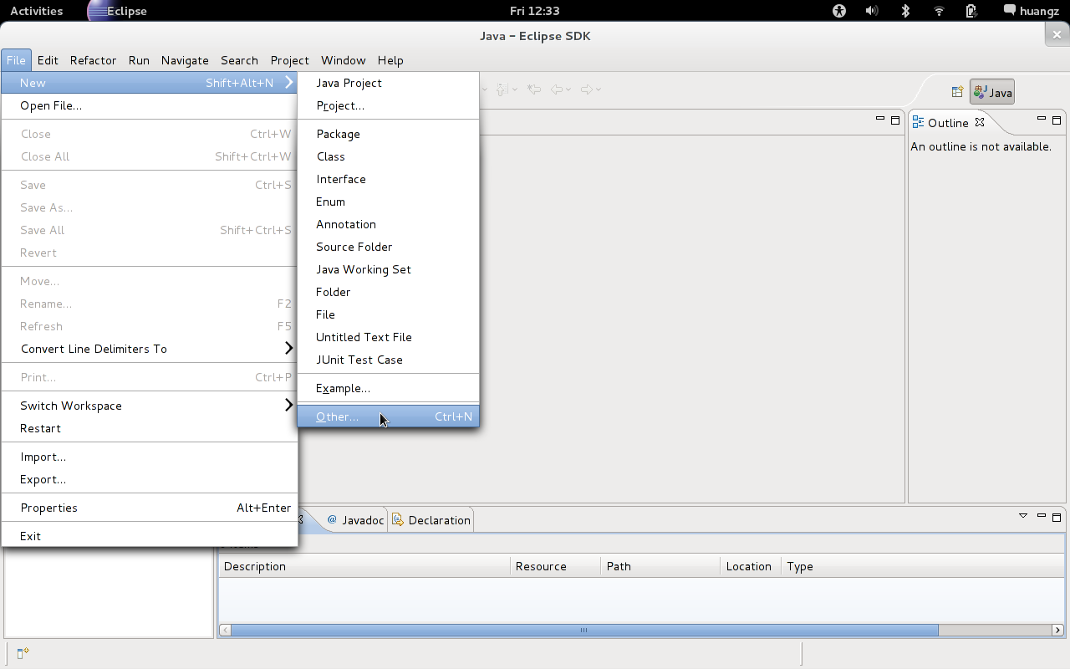Select the Java perspective button

(x=992, y=93)
